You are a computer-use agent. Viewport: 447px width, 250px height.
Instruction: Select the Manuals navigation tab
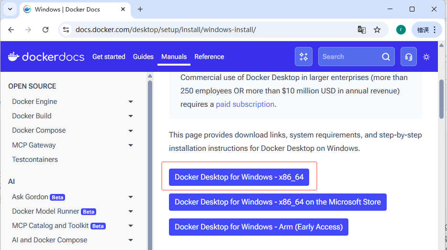pos(174,57)
